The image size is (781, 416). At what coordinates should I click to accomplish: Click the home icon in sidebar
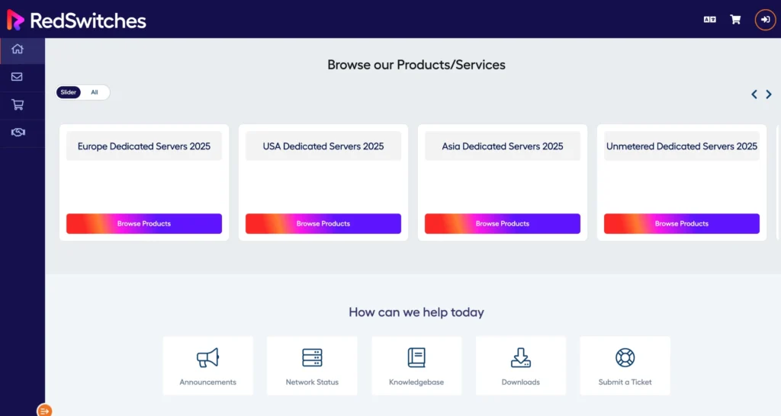coord(18,50)
